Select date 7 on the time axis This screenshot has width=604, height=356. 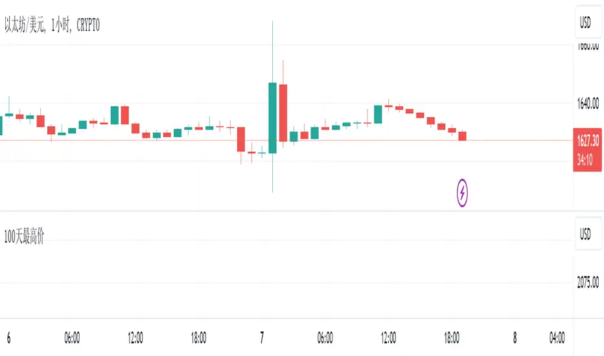(x=262, y=337)
